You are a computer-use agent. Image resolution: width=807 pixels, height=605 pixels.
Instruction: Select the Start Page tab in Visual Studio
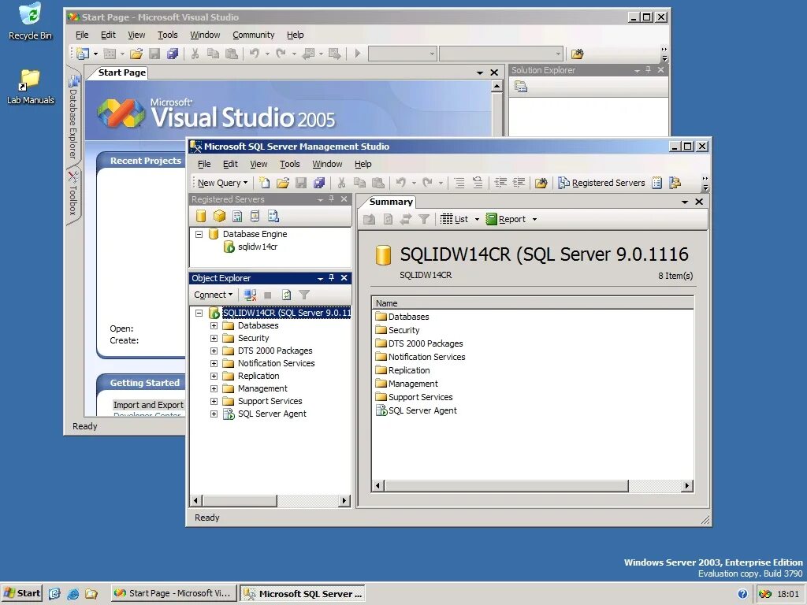121,72
